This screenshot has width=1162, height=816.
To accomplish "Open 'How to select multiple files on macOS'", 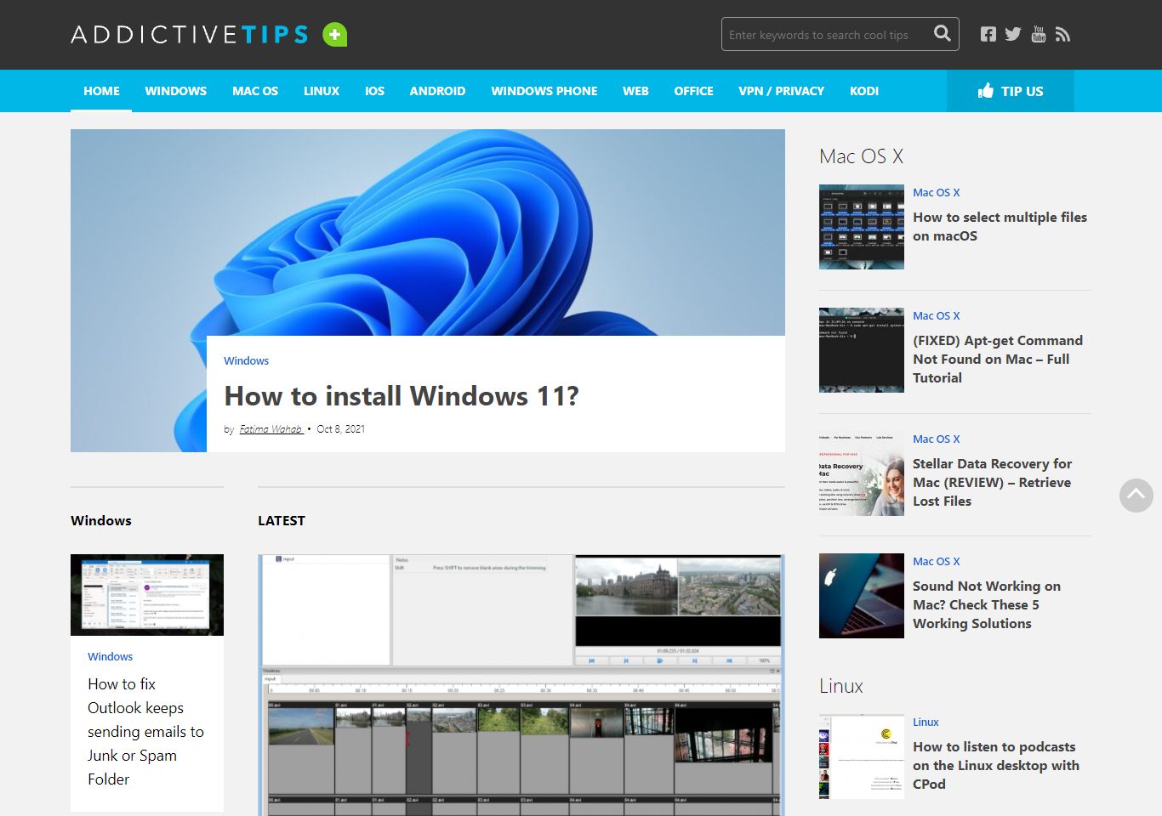I will click(x=1000, y=227).
